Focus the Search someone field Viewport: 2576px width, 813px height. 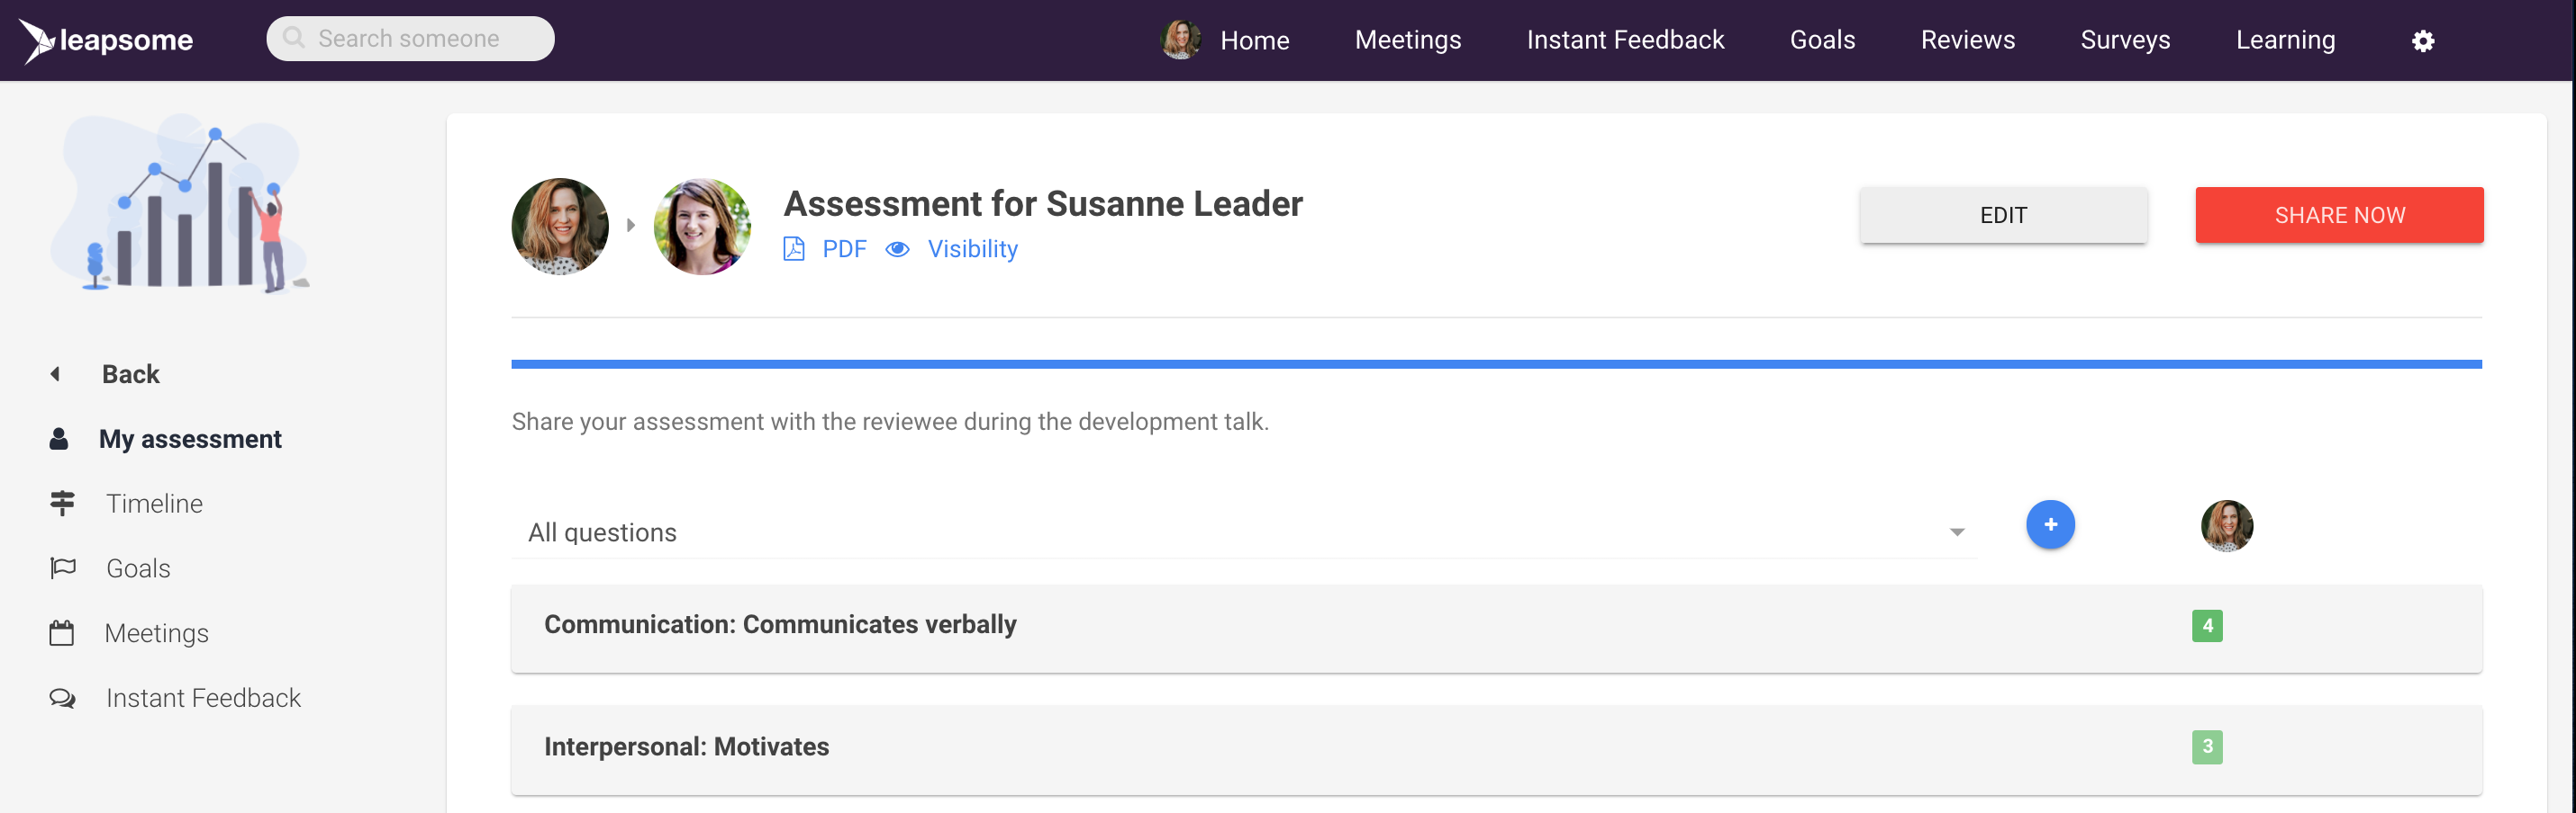click(x=410, y=38)
